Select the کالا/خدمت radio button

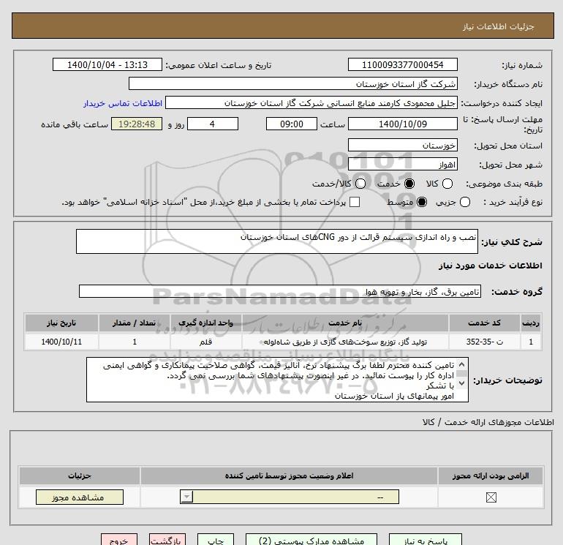pyautogui.click(x=360, y=184)
